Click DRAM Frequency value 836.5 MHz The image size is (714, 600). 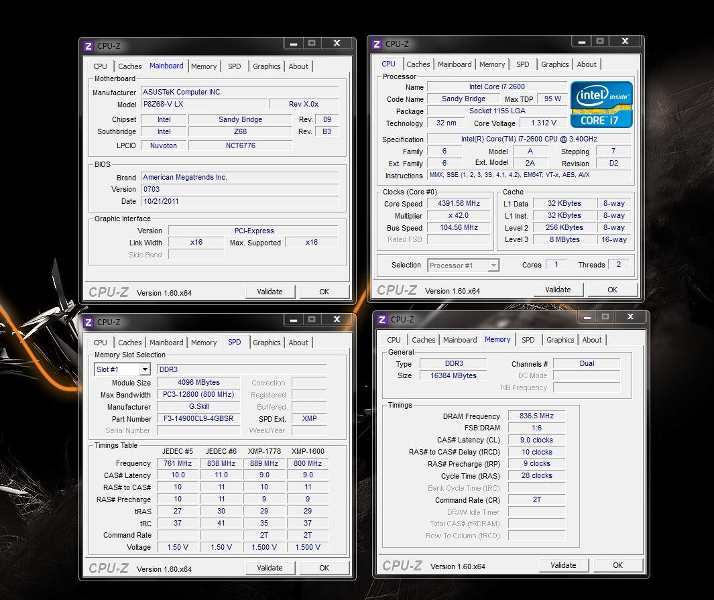pos(536,416)
